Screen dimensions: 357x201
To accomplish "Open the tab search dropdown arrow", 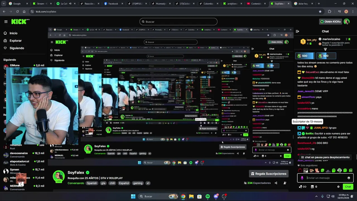I will tap(4, 4).
